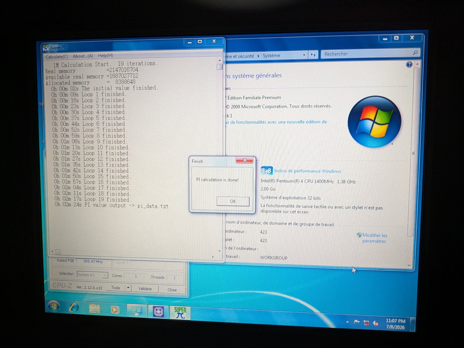The image size is (464, 348).
Task: Open the About...(A) menu in Super PI
Action: (x=83, y=56)
